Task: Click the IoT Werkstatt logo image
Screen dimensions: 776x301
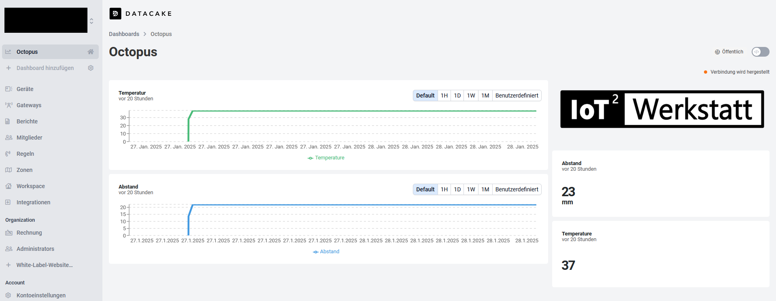Action: [x=662, y=109]
